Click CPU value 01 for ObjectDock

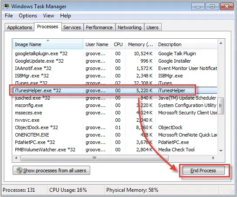tap(118, 127)
